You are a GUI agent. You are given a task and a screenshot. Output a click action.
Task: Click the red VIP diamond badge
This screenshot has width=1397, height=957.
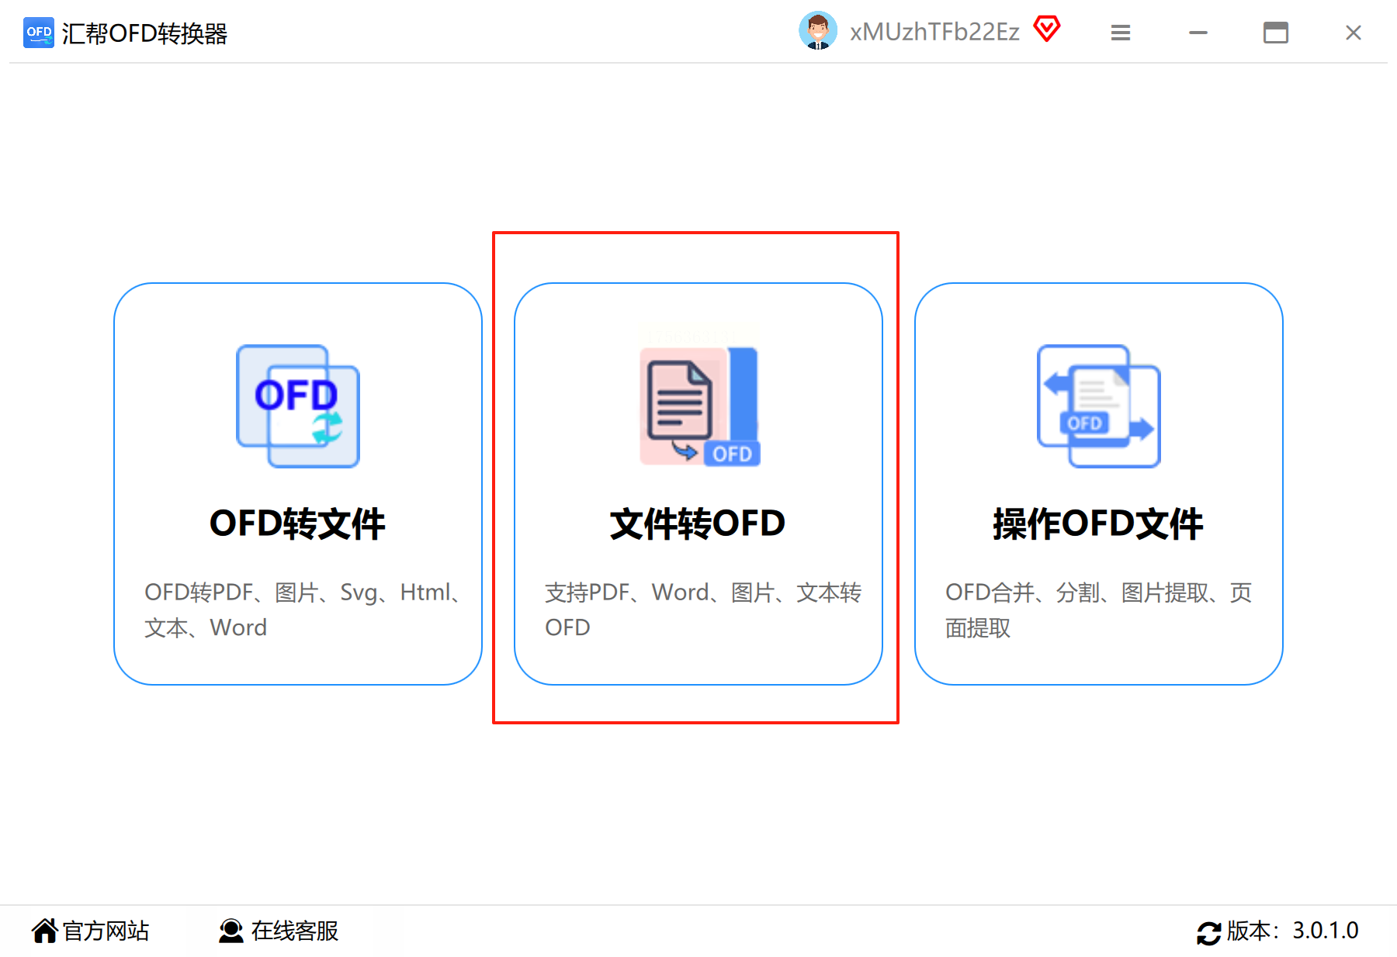1047,29
